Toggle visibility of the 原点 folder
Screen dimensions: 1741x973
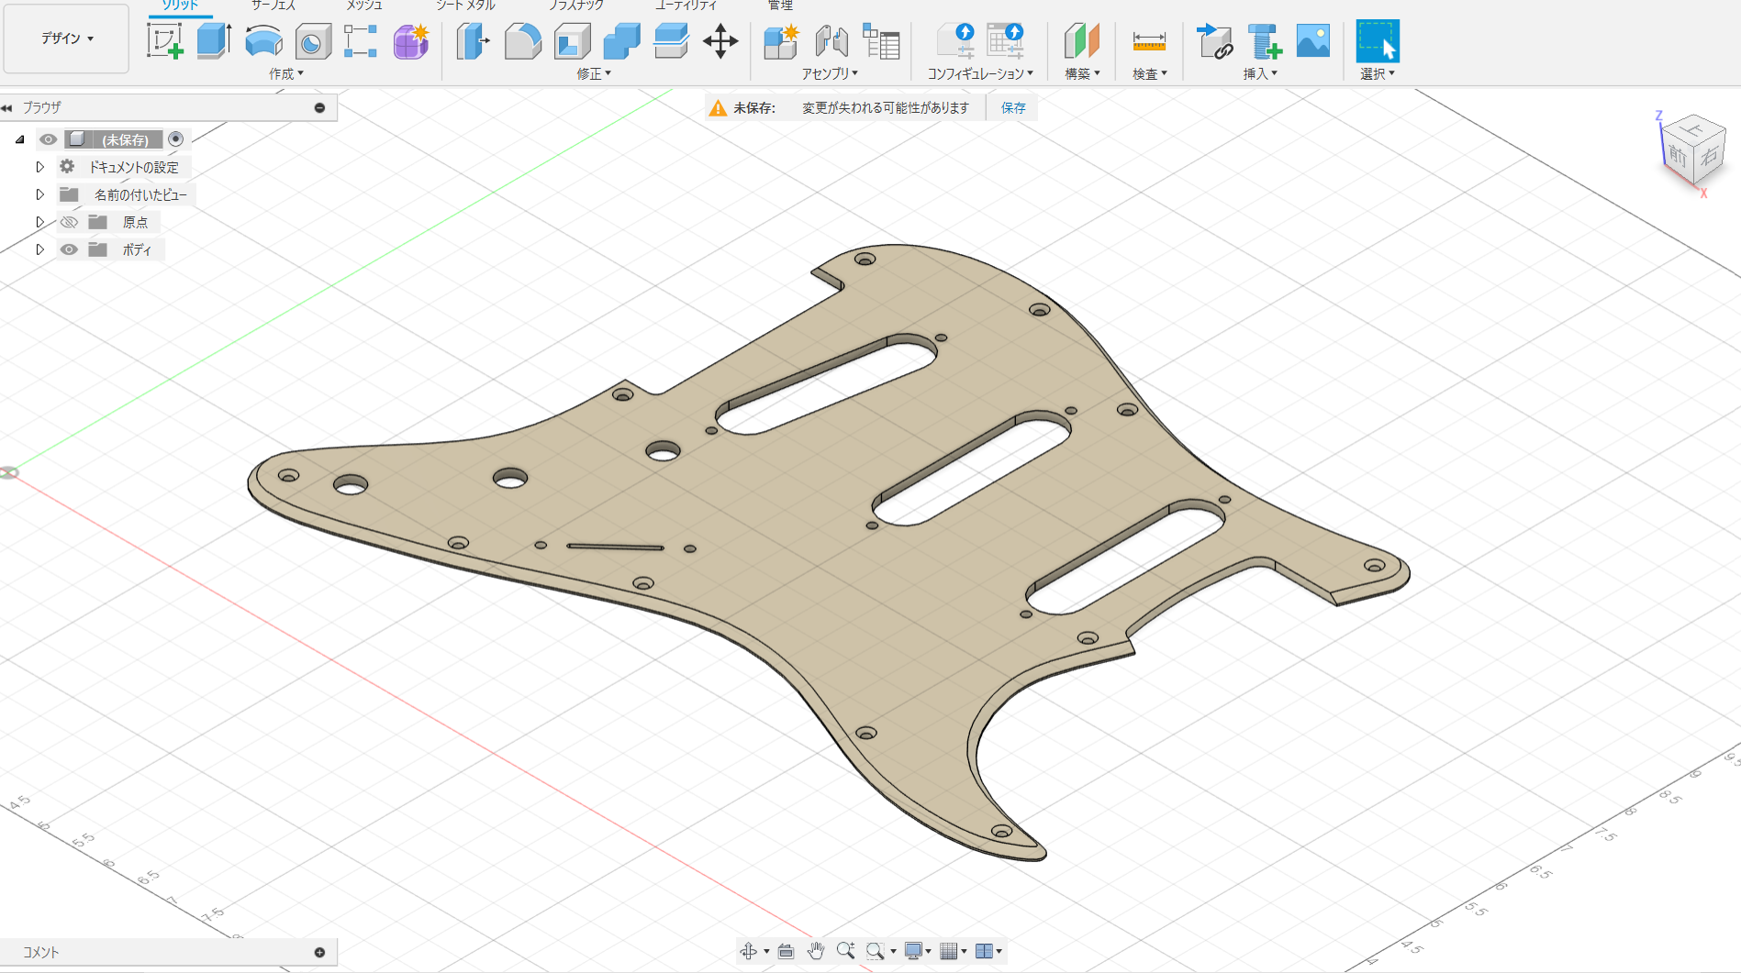69,222
